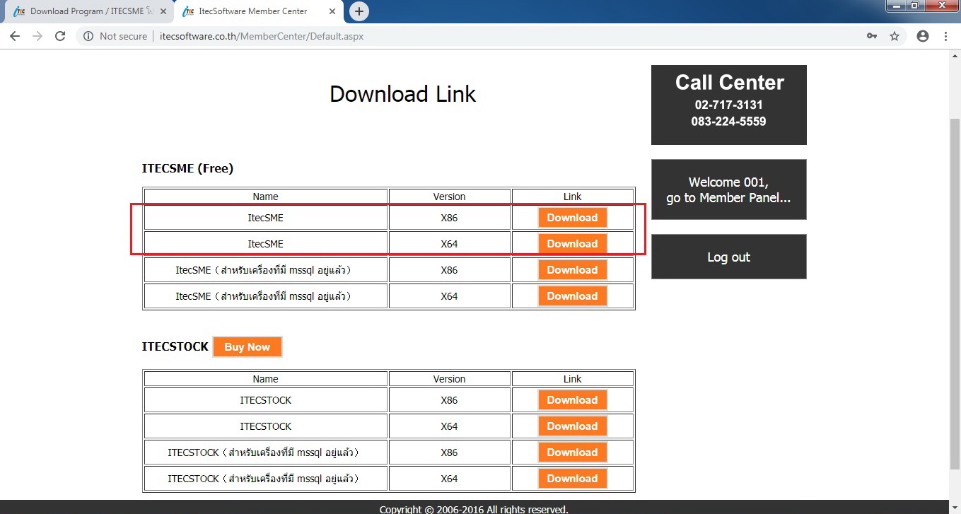Click Buy Now next to ITECSTOCK
This screenshot has height=514, width=961.
pyautogui.click(x=247, y=347)
